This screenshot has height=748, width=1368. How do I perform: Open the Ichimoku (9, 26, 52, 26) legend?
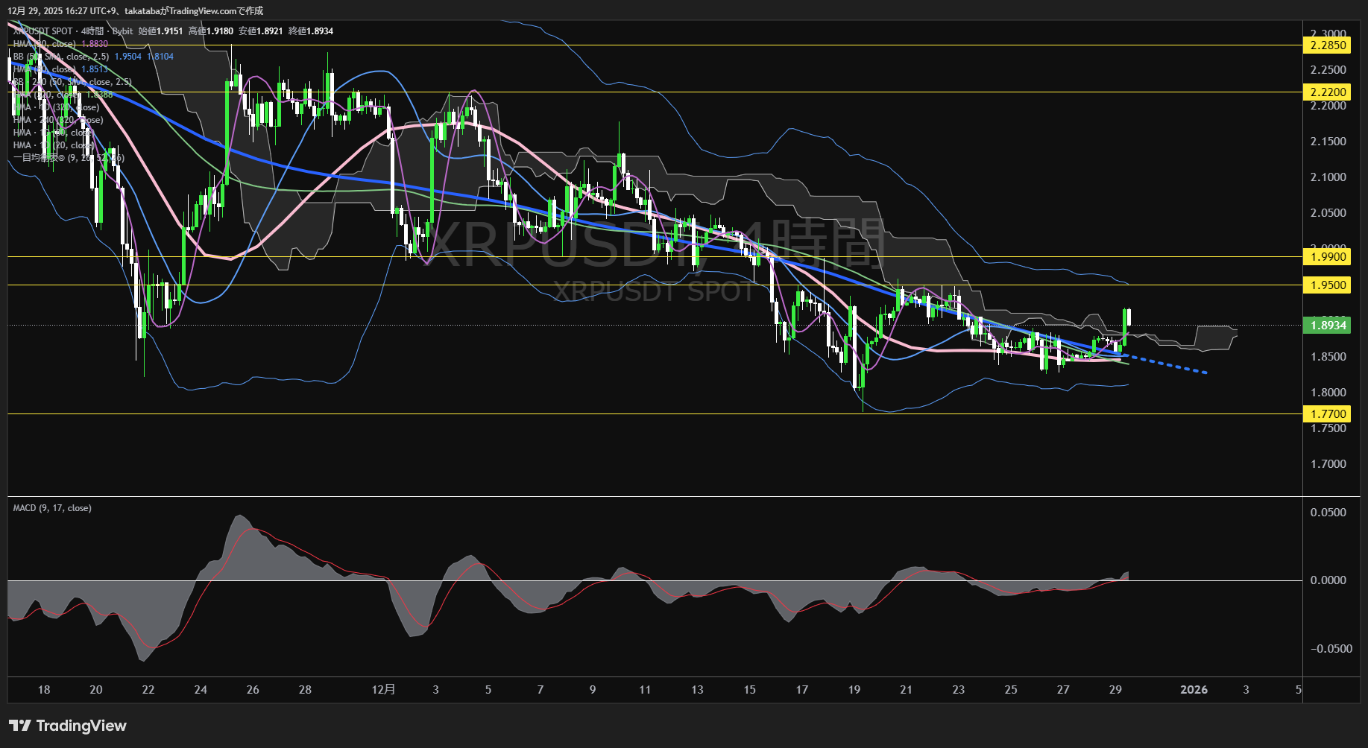[69, 158]
